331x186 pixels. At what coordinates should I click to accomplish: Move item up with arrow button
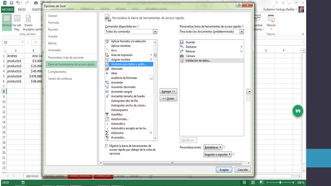(249, 91)
